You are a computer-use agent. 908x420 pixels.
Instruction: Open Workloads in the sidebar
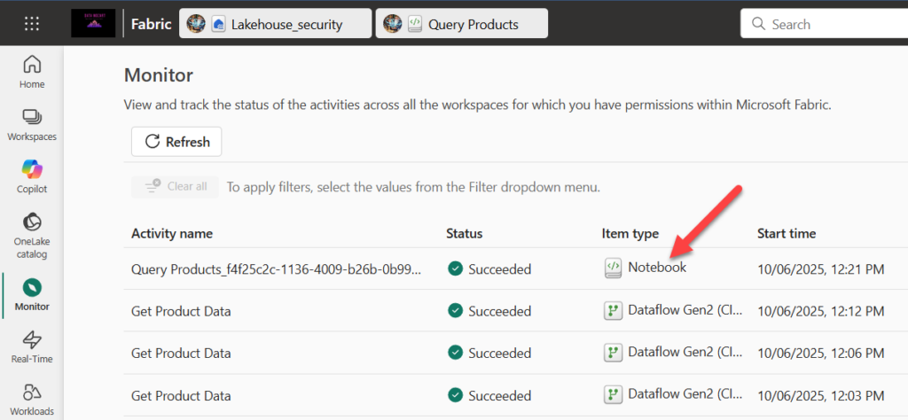[32, 399]
